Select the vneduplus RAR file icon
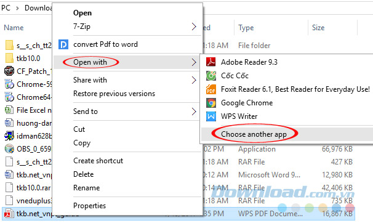 (9, 200)
